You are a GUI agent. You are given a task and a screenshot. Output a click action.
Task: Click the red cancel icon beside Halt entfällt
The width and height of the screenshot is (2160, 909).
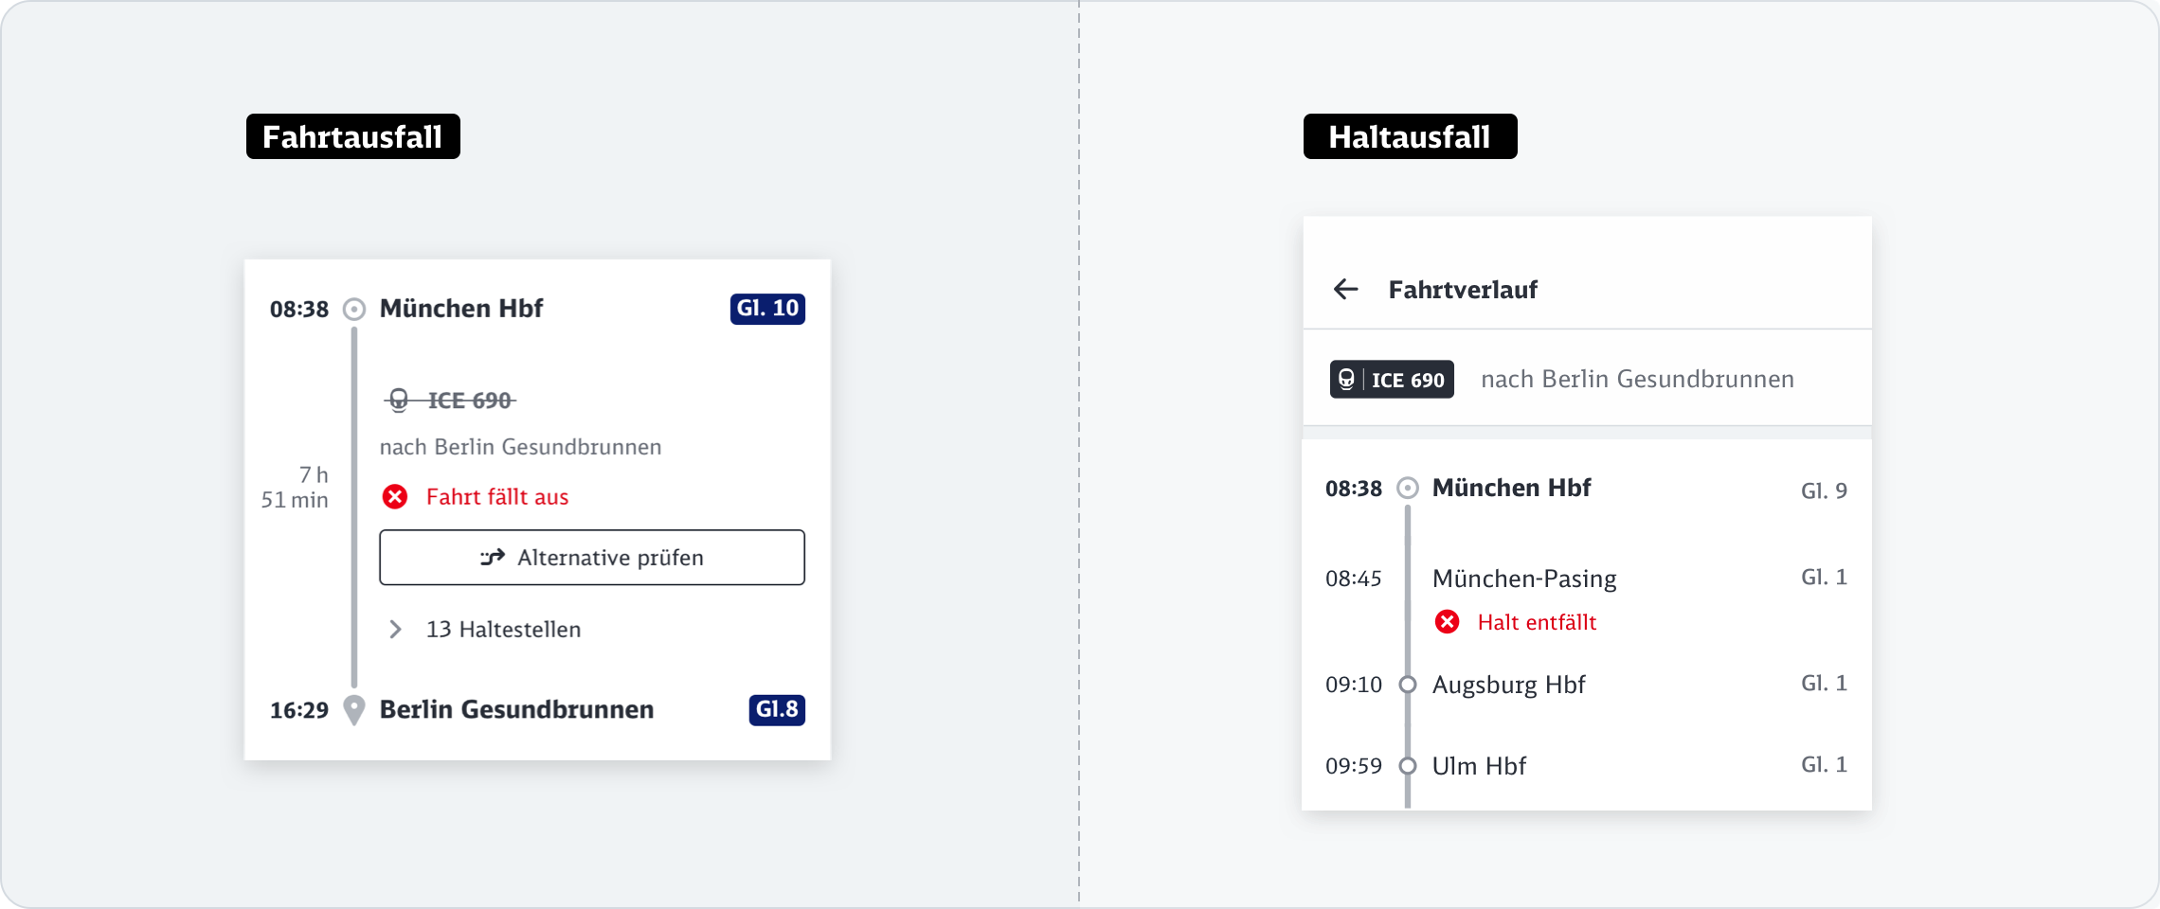point(1447,622)
